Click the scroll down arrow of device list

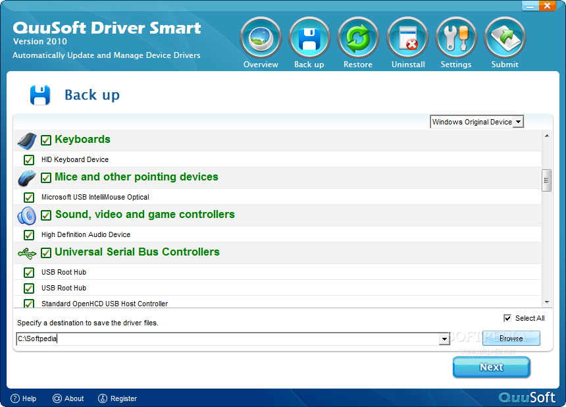coord(547,302)
